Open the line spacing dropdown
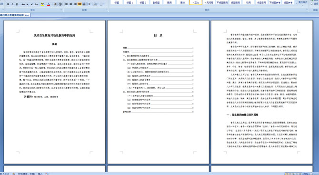This screenshot has width=319, height=175. point(90,4)
